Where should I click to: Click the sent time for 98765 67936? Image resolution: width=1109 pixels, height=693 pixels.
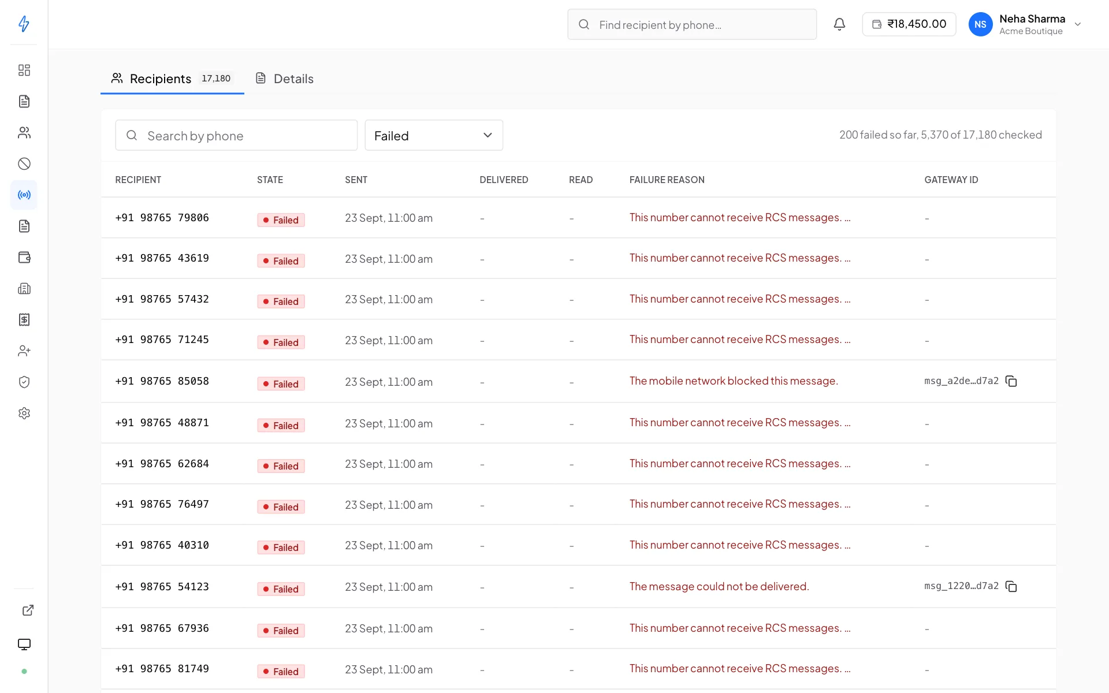pos(389,628)
